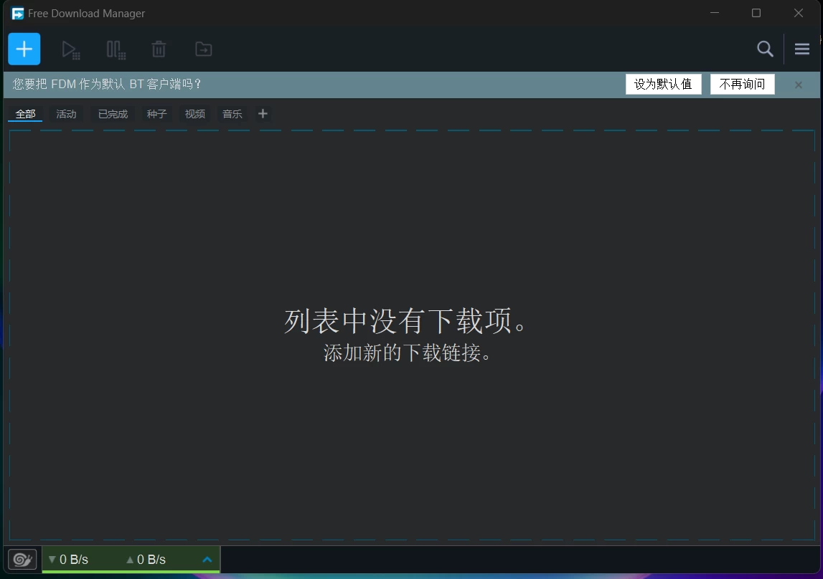This screenshot has height=579, width=823.
Task: Enable snail mode speed limiter
Action: (22, 560)
